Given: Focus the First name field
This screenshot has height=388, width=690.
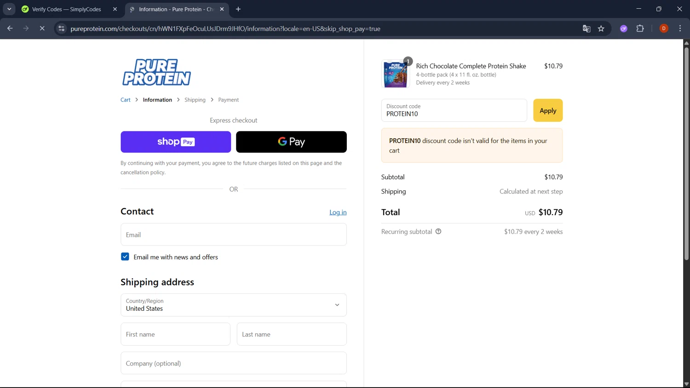Looking at the screenshot, I should (x=175, y=334).
